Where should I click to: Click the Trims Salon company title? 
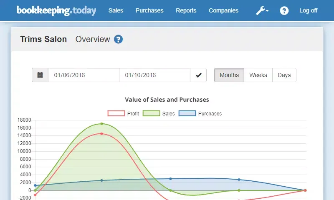(43, 39)
